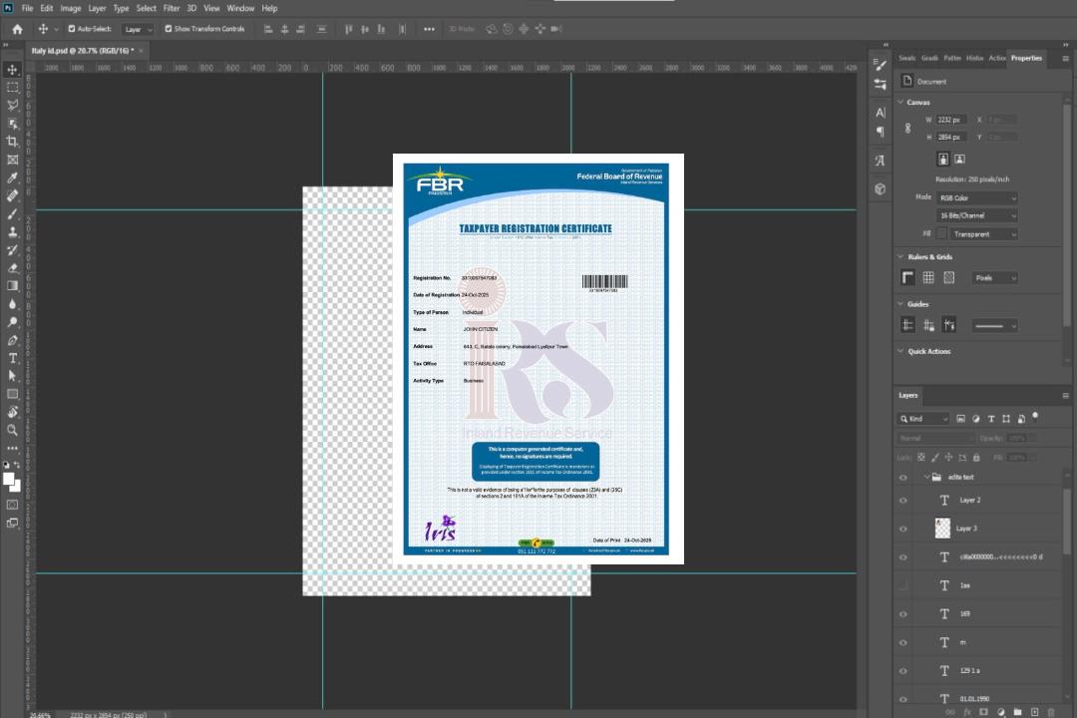1077x718 pixels.
Task: Hide Layer 2 using its eye icon
Action: click(x=903, y=501)
